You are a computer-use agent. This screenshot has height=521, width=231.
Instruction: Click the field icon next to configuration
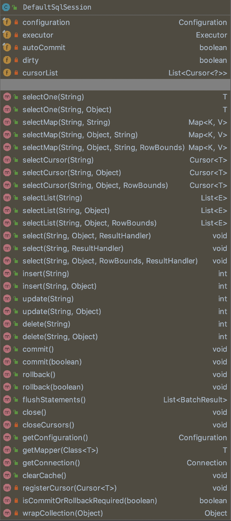coord(7,23)
